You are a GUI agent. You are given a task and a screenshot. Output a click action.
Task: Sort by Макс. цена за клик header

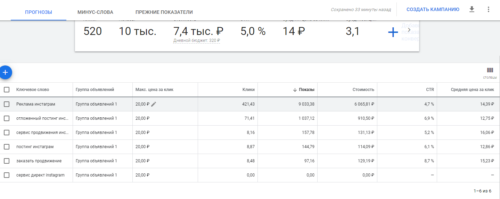coord(154,90)
